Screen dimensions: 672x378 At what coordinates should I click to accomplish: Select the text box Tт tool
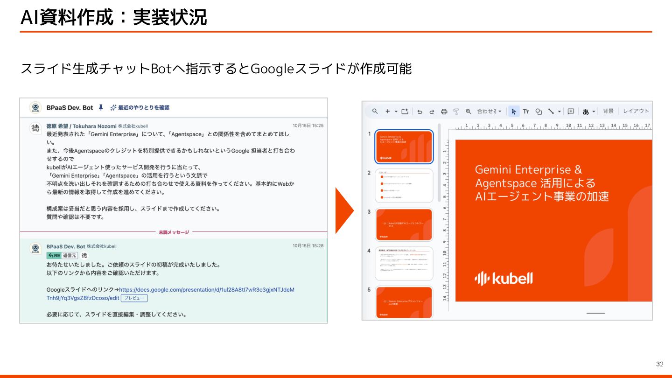[x=526, y=111]
